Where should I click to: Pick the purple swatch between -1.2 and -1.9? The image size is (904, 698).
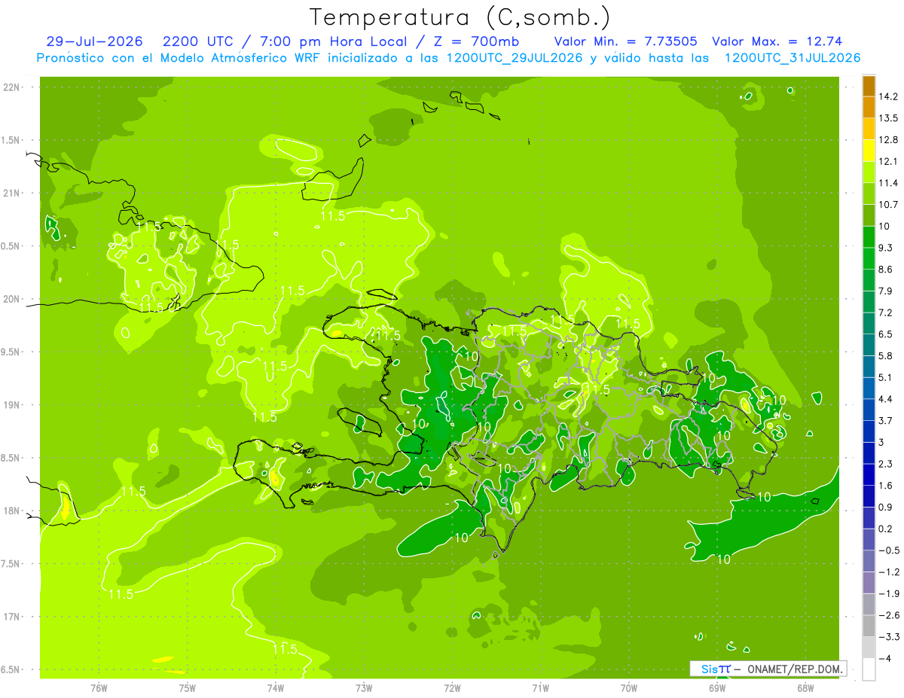point(869,583)
